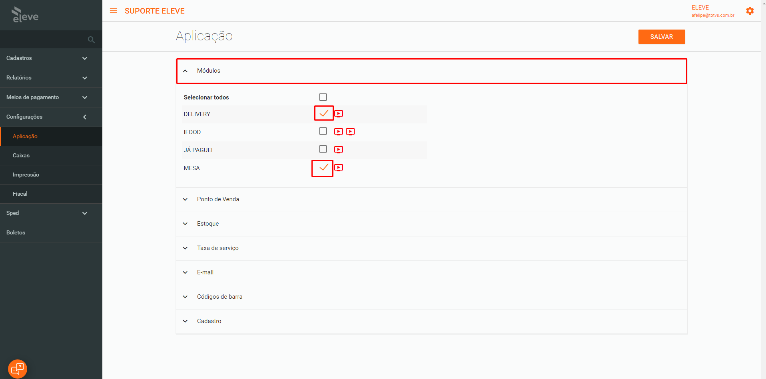
Task: Toggle the hamburger menu icon
Action: (x=114, y=11)
